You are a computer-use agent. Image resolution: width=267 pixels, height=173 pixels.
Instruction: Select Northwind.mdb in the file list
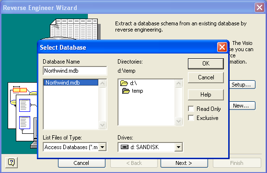(71, 83)
